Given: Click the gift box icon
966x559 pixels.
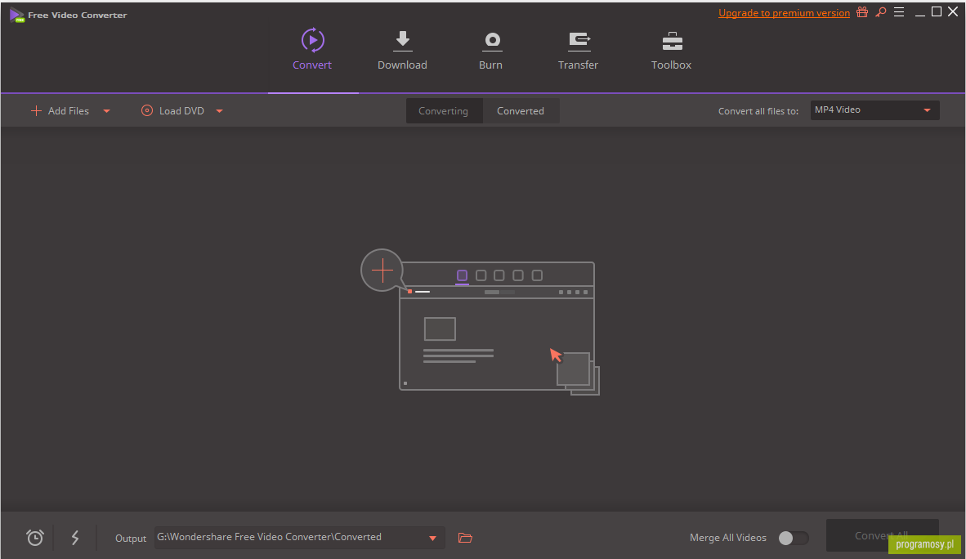Looking at the screenshot, I should tap(862, 12).
